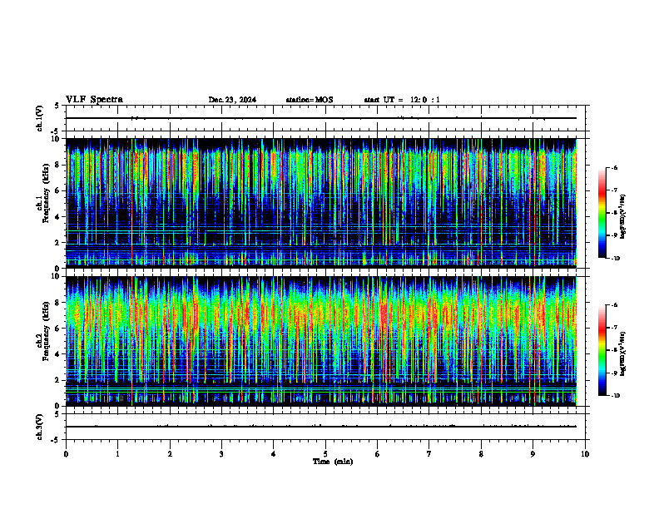Select the "-8" label on ch.1 colorbar
This screenshot has height=509, width=659.
pos(615,213)
